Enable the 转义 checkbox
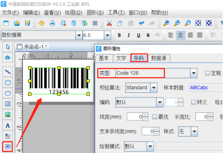 click(x=194, y=102)
